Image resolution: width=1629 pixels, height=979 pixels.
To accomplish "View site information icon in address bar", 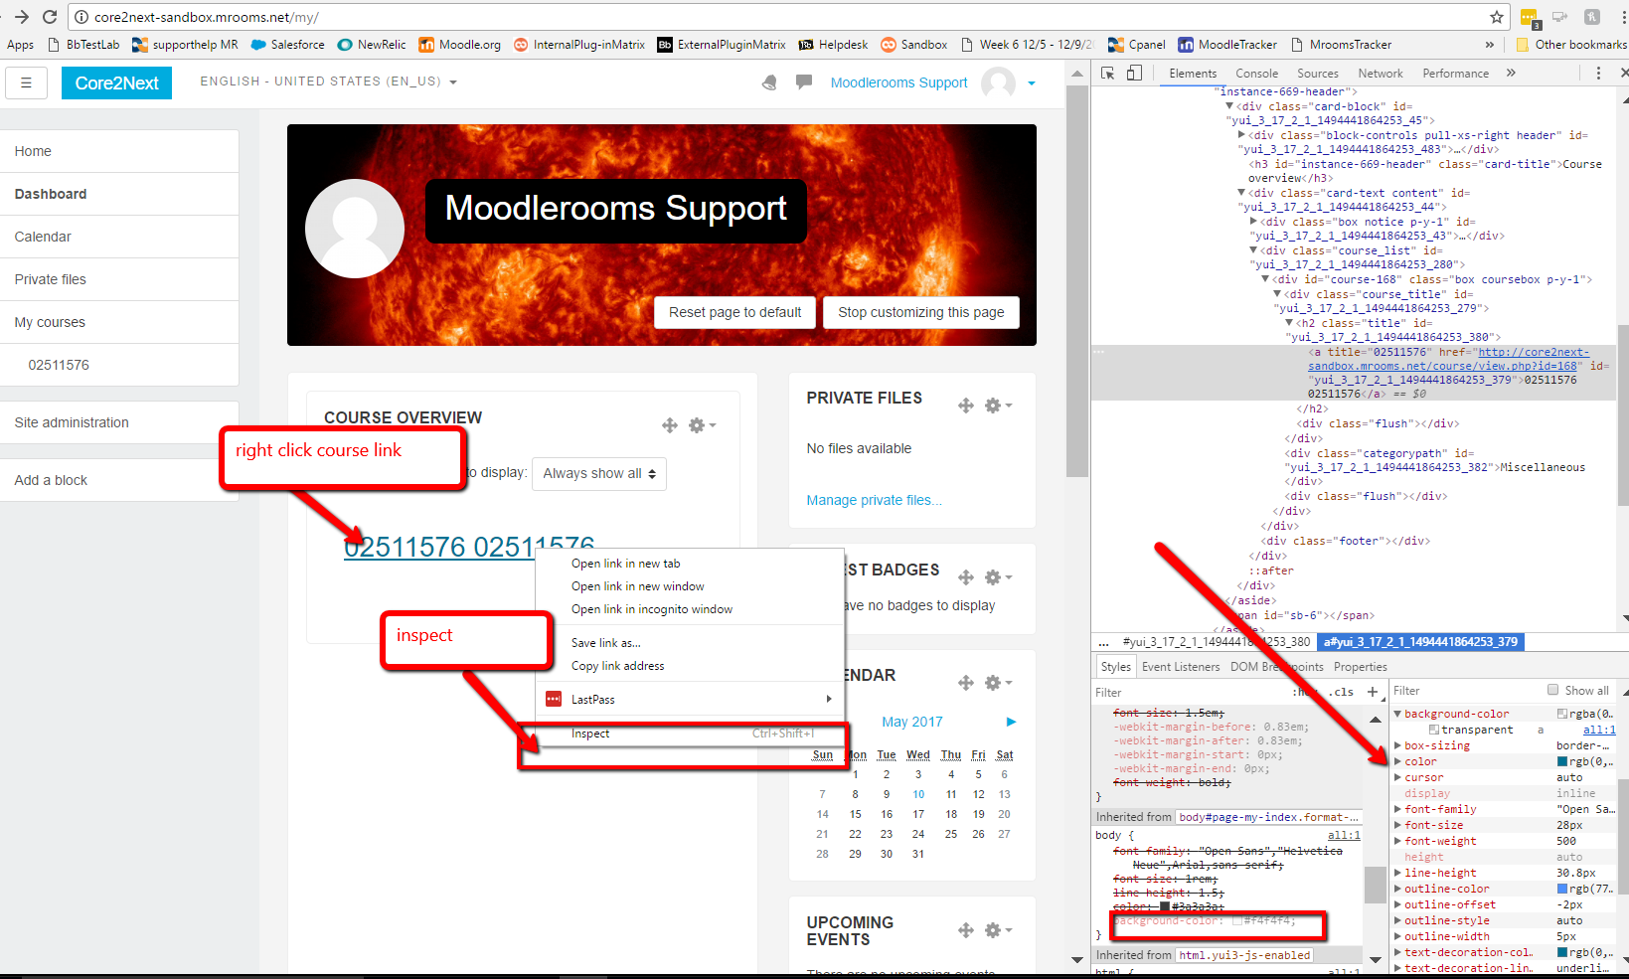I will (x=81, y=17).
